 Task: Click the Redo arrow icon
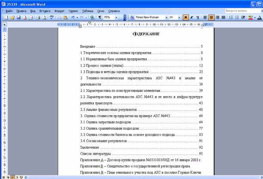tap(82, 18)
